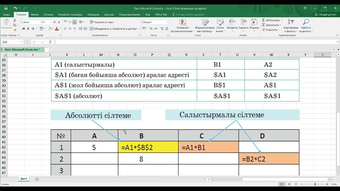Adjust the zoom slider in status bar

(315, 184)
